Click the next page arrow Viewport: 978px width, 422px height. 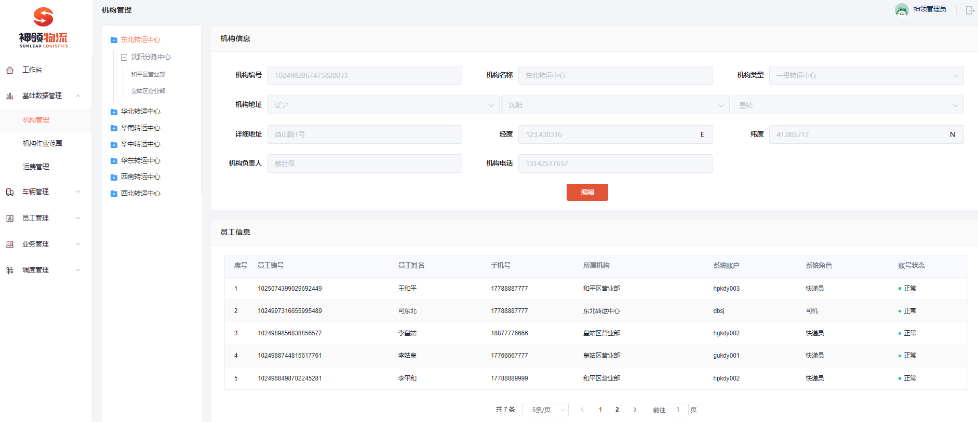click(x=635, y=410)
